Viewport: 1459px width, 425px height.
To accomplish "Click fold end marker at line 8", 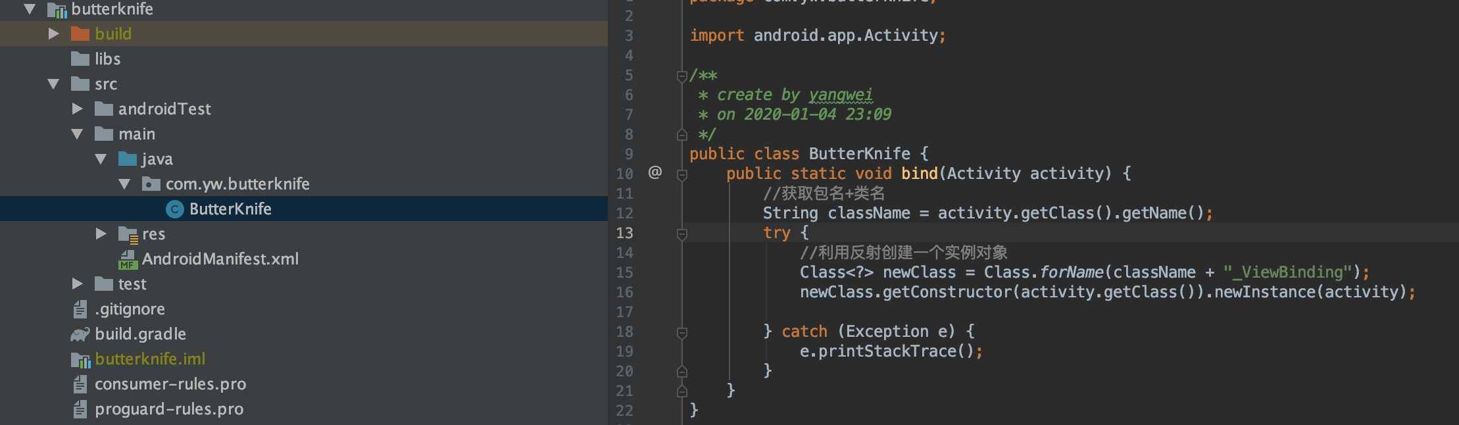I will 682,135.
